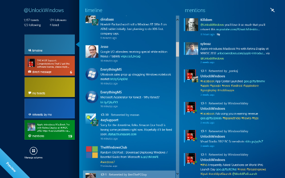This screenshot has height=178, width=285.
Task: Click the 1,157 tweets count
Action: 31,20
